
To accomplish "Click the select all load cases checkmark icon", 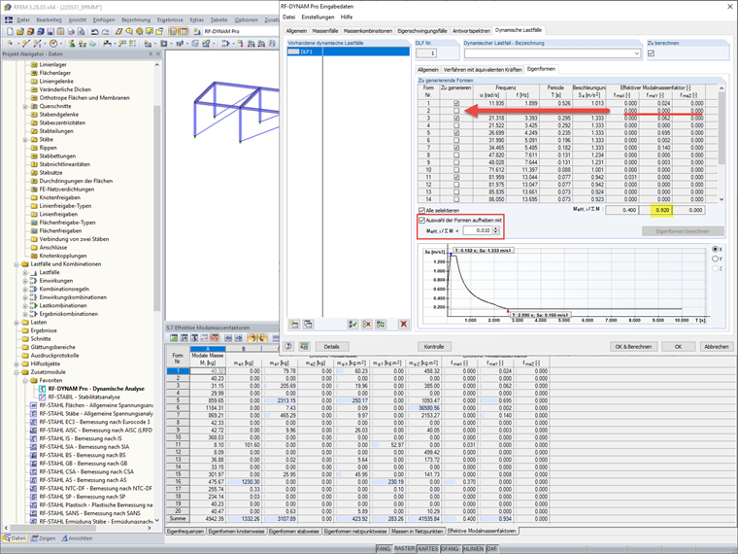I will pos(352,324).
